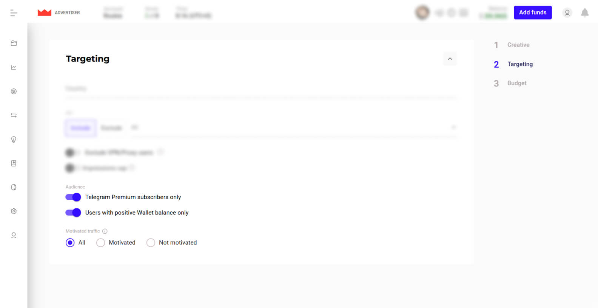Screen dimensions: 598x308
Task: Open the hamburger menu icon
Action: click(14, 13)
